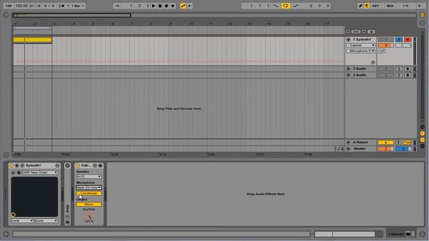Open the Cabinet device chooser dropdown
This screenshot has width=429, height=241.
pyautogui.click(x=361, y=46)
